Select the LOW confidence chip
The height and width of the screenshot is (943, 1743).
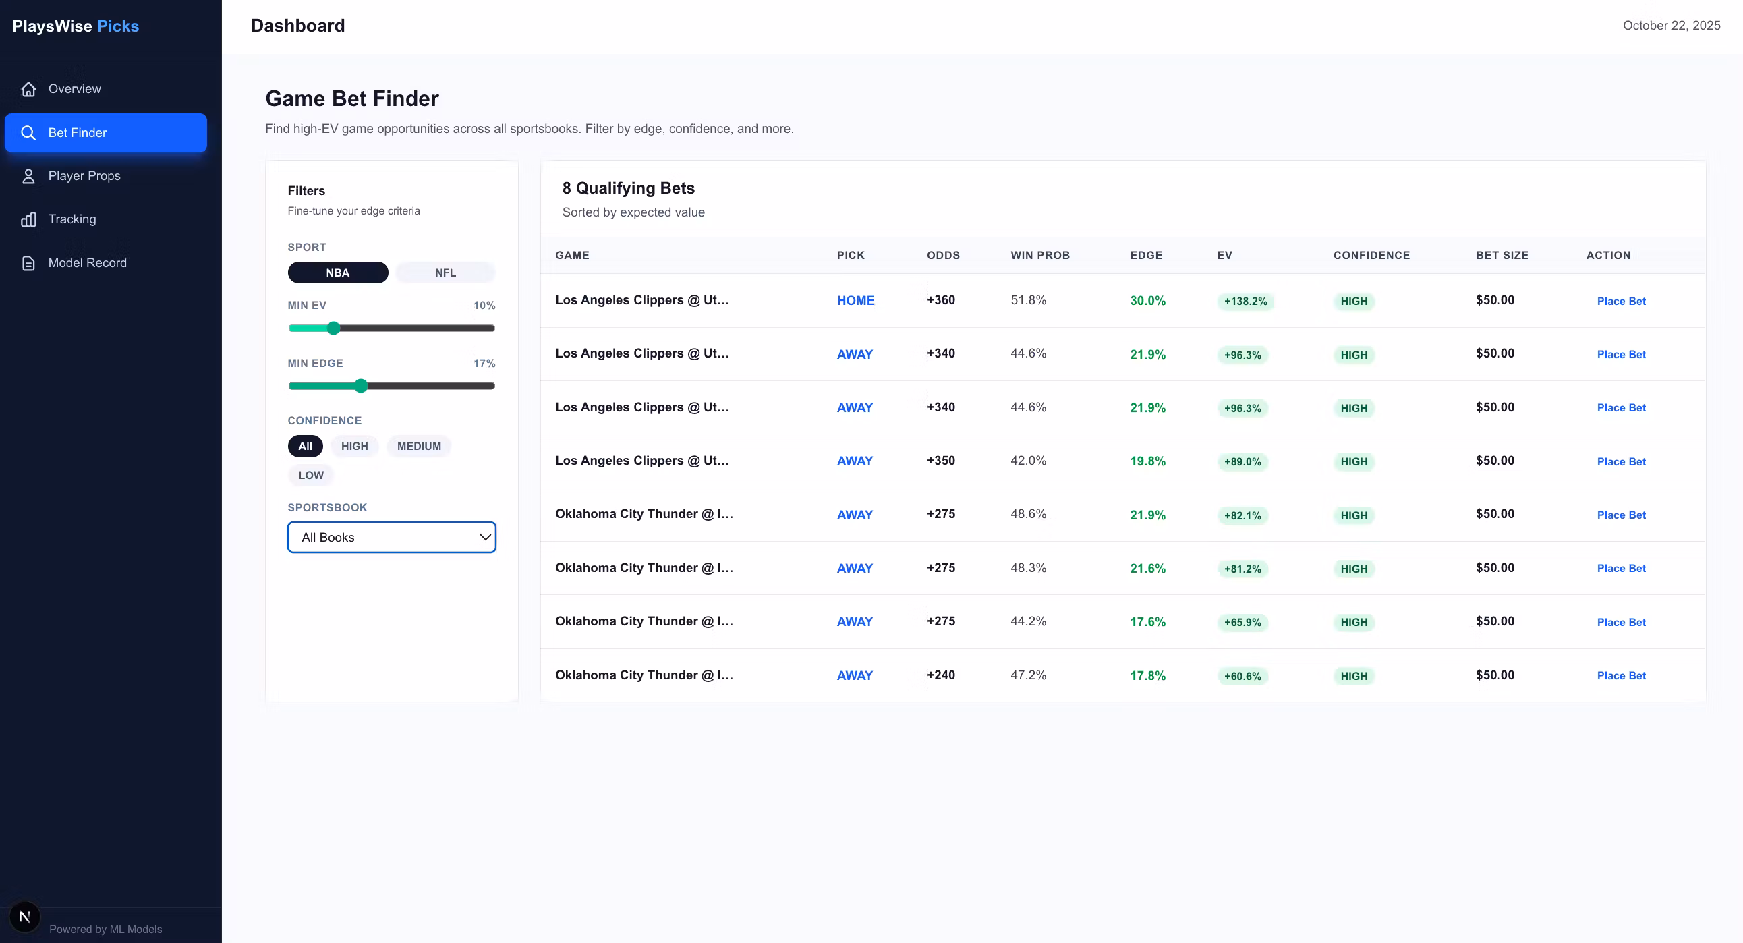310,476
